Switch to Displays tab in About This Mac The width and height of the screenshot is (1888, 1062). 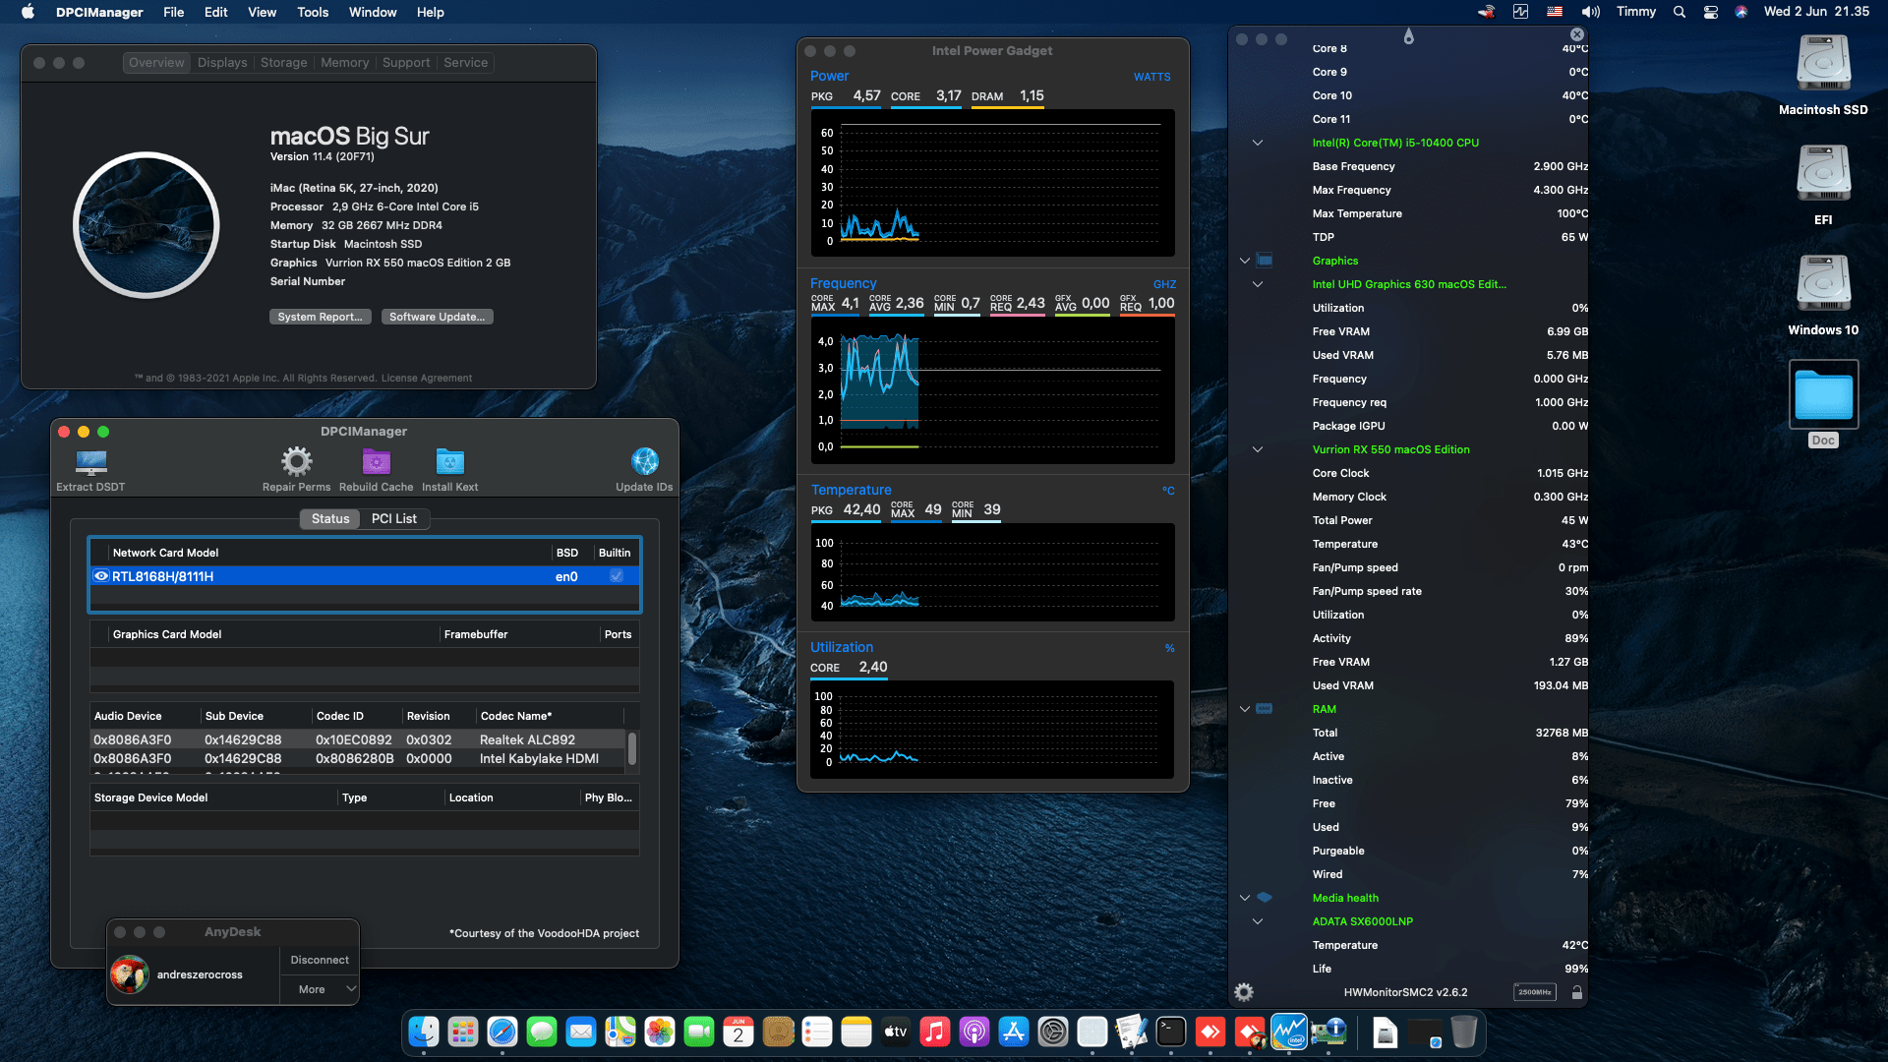point(222,62)
